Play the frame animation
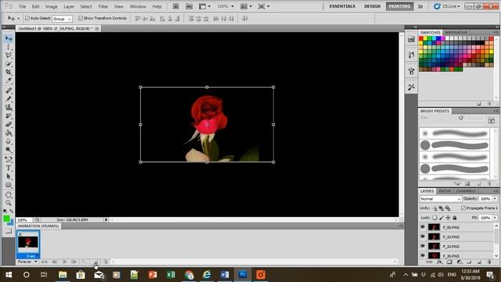Image resolution: width=501 pixels, height=282 pixels. 64,262
